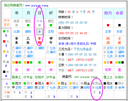
Task: Click the green 木 swatch in the legend
Action: coord(4,31)
